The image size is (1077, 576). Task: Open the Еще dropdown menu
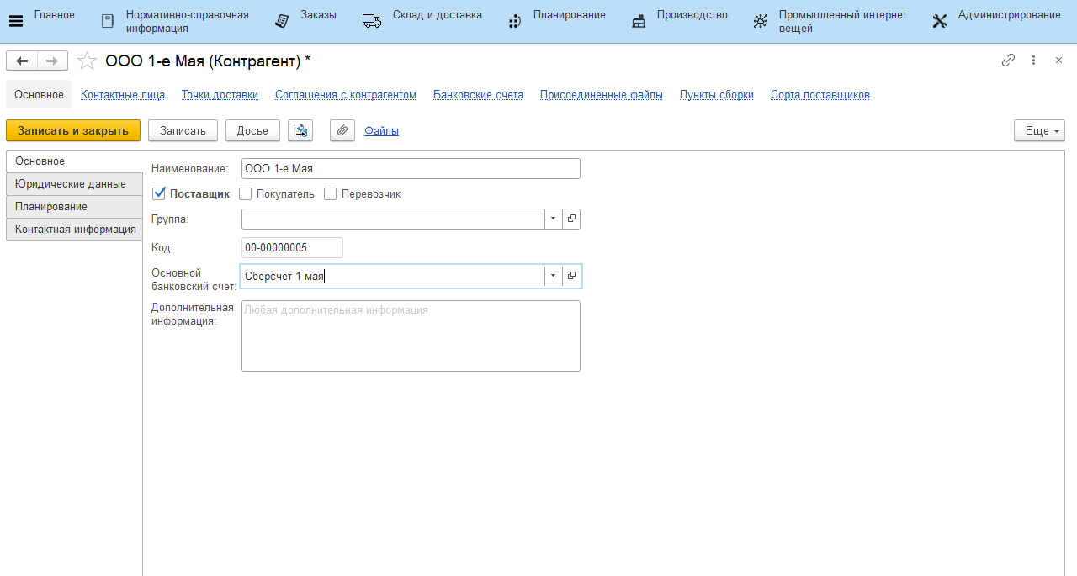coord(1039,130)
